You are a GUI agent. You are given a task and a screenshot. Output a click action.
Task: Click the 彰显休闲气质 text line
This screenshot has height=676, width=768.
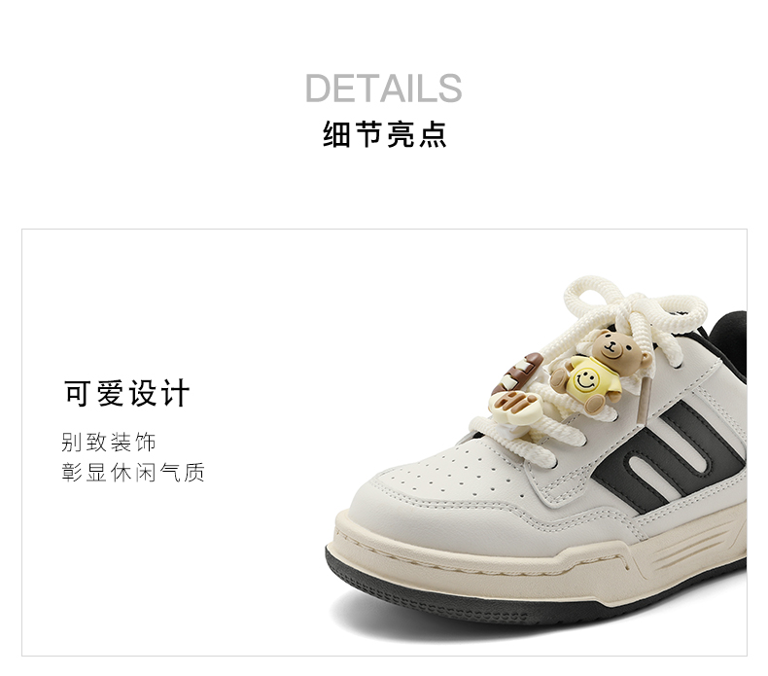[x=133, y=472]
